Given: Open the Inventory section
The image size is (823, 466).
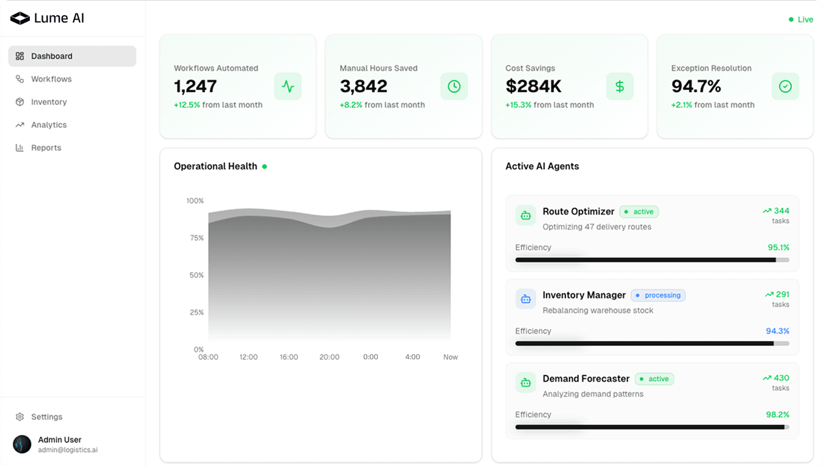Looking at the screenshot, I should [x=49, y=102].
